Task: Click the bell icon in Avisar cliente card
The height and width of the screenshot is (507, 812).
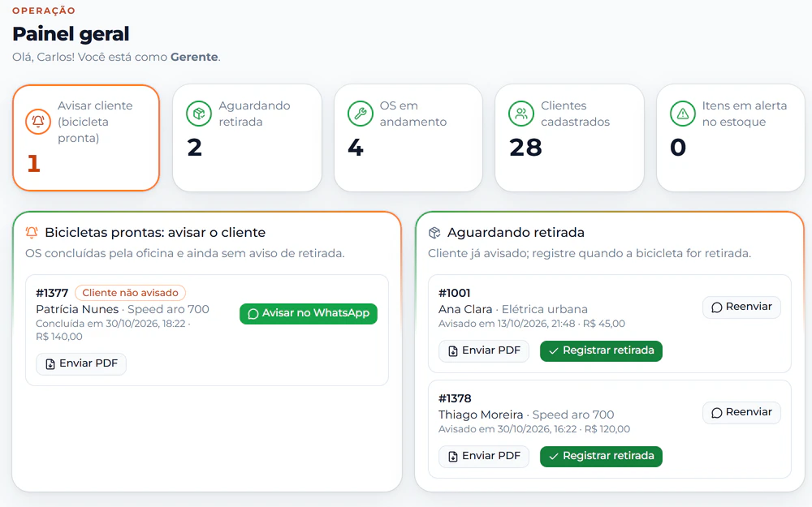Action: tap(38, 122)
